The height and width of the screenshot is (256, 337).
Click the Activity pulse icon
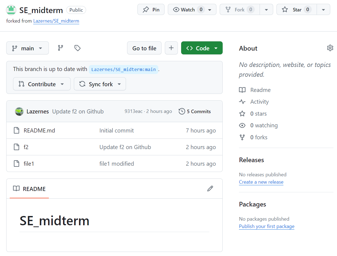point(242,102)
